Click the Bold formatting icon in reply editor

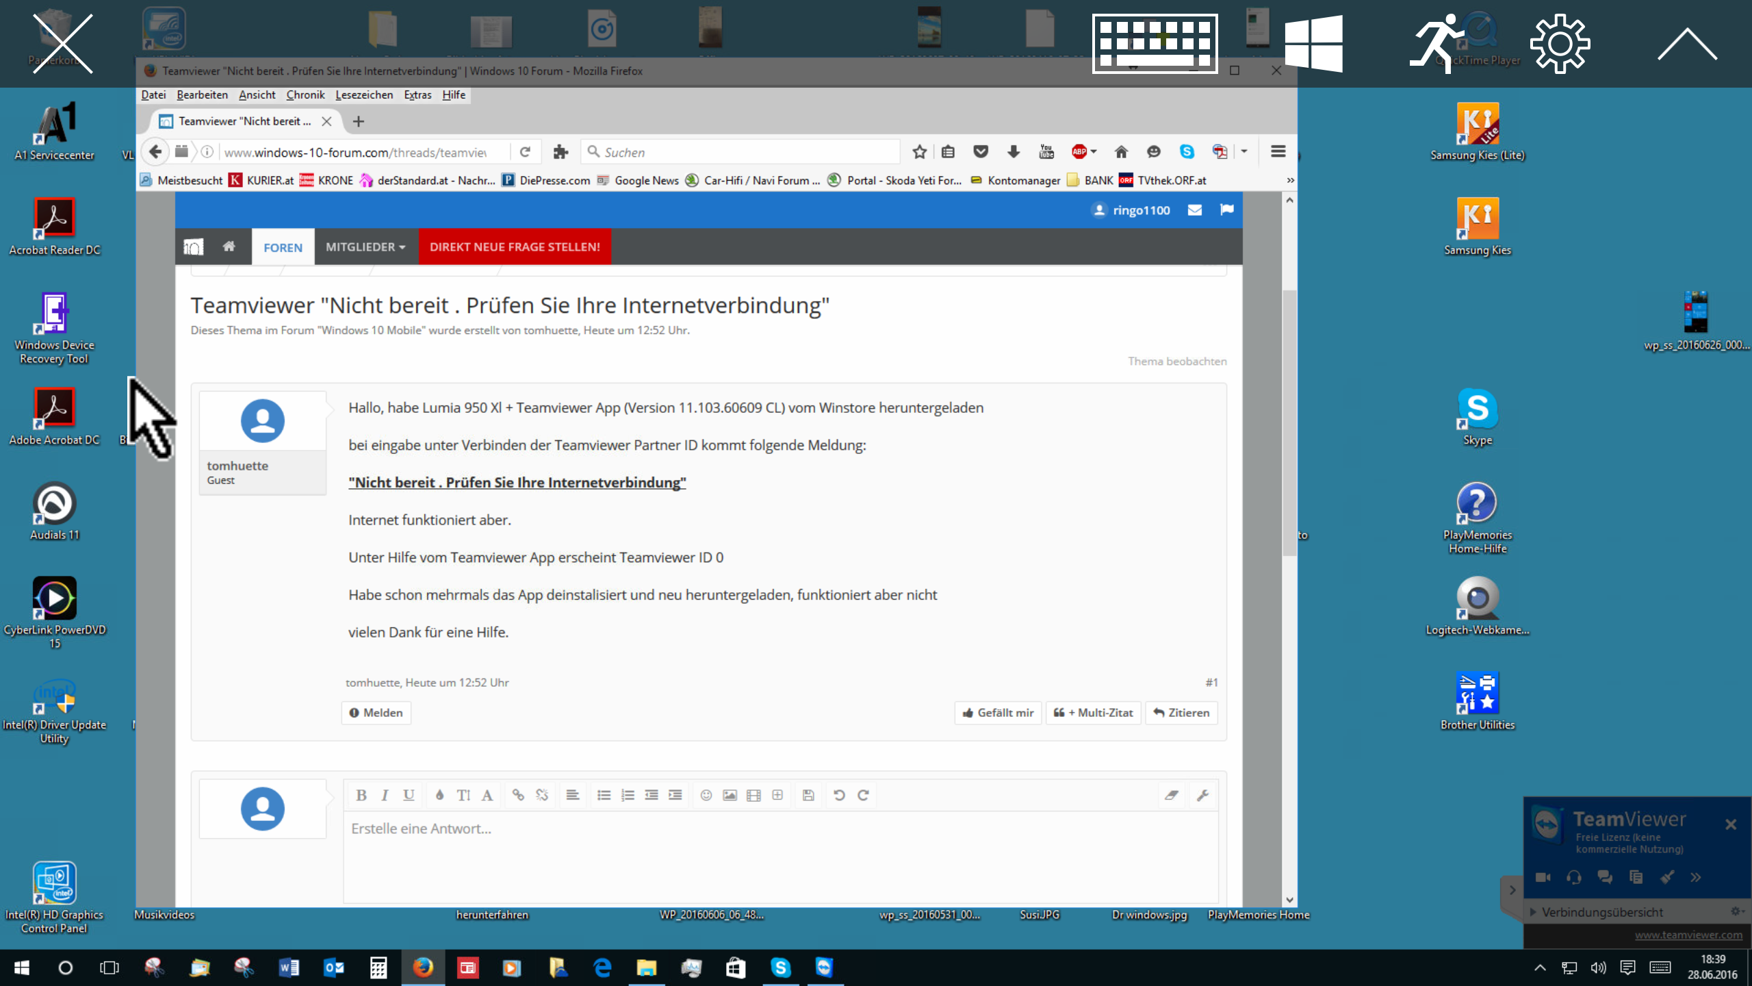[x=361, y=795]
